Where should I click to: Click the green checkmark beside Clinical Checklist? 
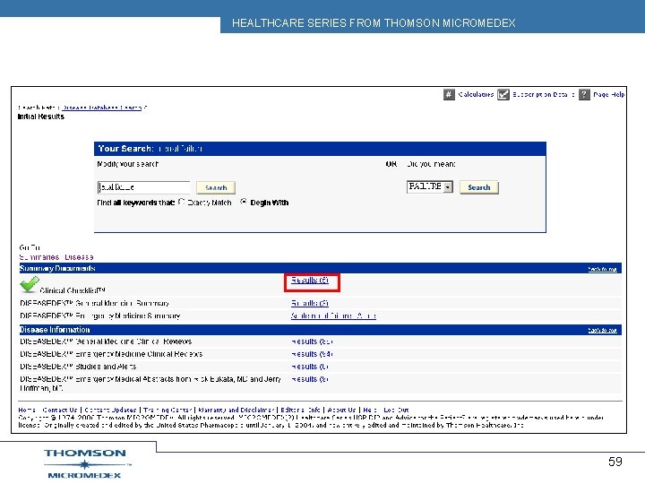pyautogui.click(x=30, y=284)
